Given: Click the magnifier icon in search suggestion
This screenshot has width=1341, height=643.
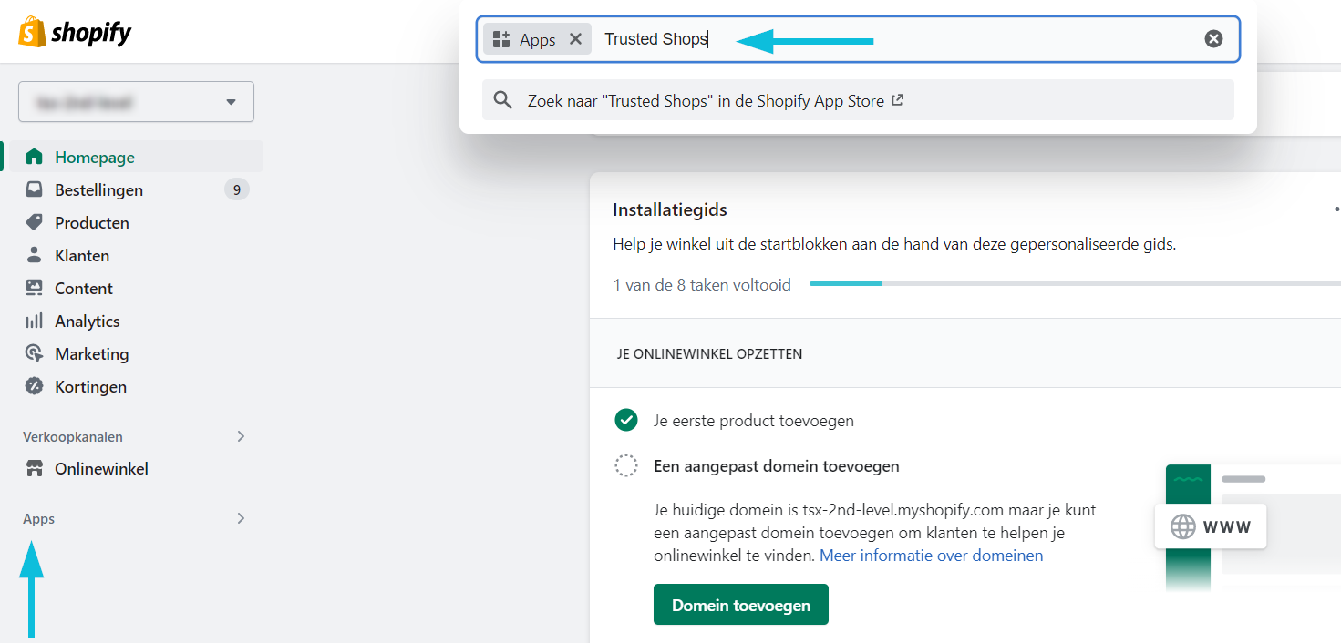Looking at the screenshot, I should pos(502,100).
